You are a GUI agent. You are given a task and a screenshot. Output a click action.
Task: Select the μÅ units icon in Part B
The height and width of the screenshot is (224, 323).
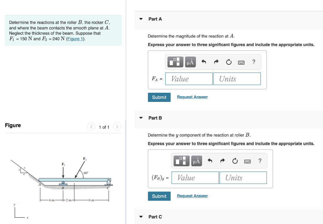pyautogui.click(x=196, y=161)
